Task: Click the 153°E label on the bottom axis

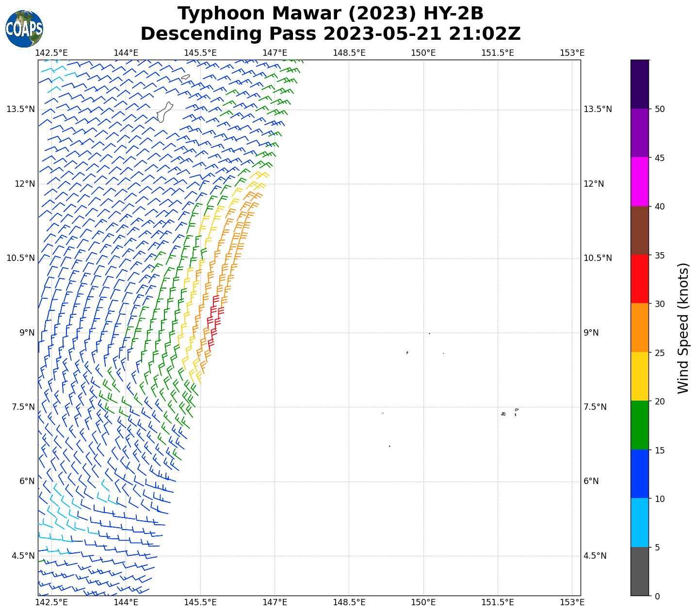Action: pos(572,602)
